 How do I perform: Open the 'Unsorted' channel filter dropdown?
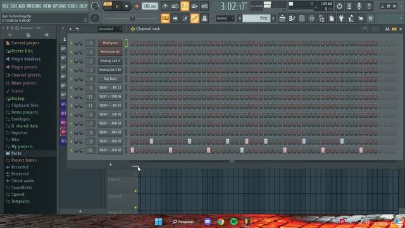click(109, 29)
